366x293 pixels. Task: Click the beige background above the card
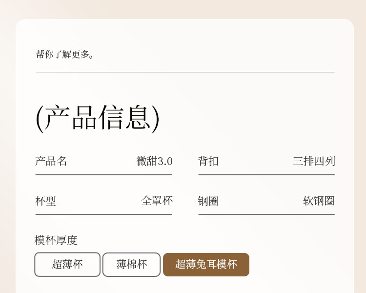pos(183,9)
